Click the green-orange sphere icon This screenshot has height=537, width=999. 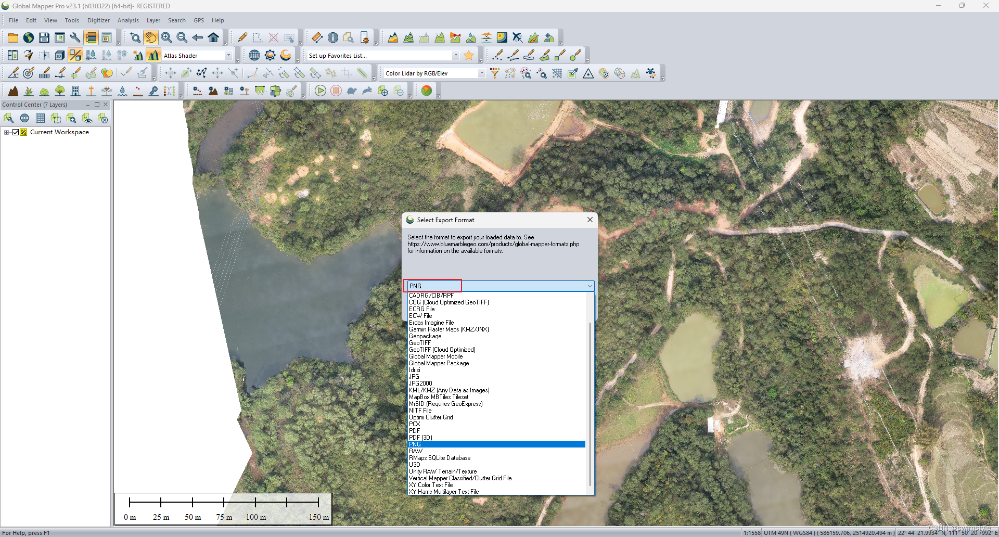click(427, 91)
